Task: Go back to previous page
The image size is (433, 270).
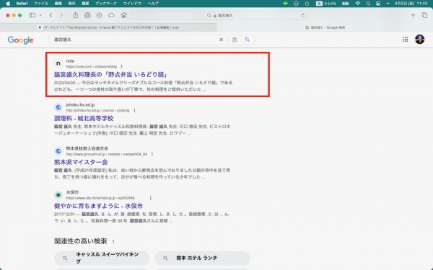Action: point(51,15)
